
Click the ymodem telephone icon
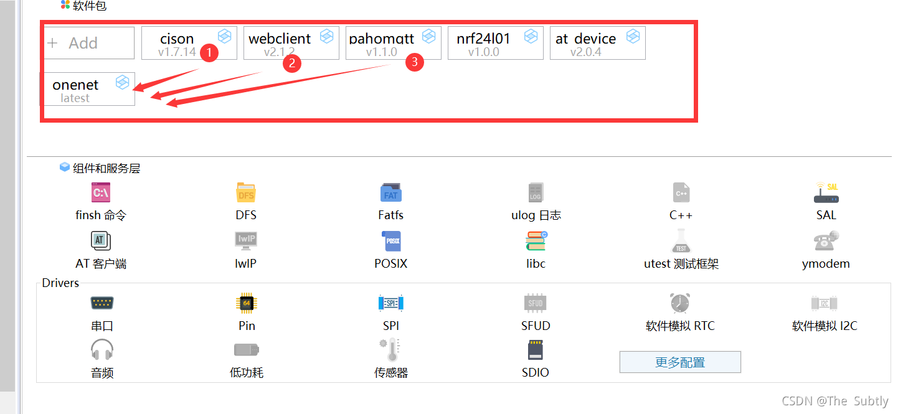tap(826, 240)
